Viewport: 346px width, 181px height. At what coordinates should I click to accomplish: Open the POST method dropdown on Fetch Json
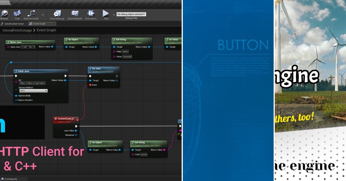33,90
